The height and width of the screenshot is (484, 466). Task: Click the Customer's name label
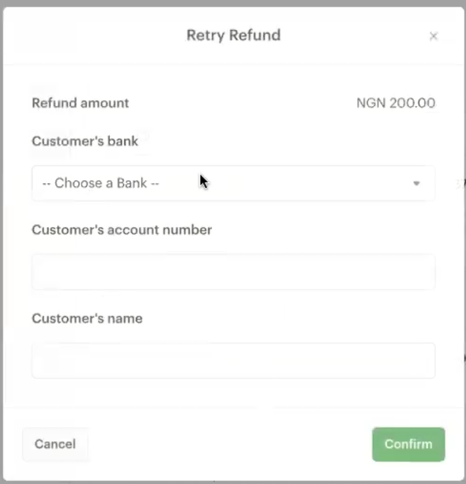pyautogui.click(x=87, y=318)
